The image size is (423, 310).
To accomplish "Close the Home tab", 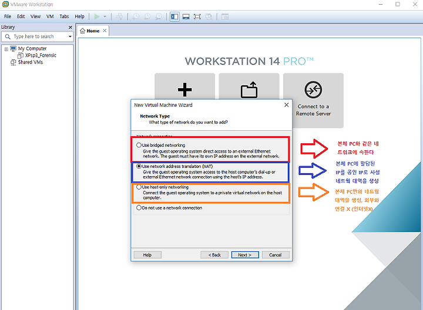I will pyautogui.click(x=105, y=31).
